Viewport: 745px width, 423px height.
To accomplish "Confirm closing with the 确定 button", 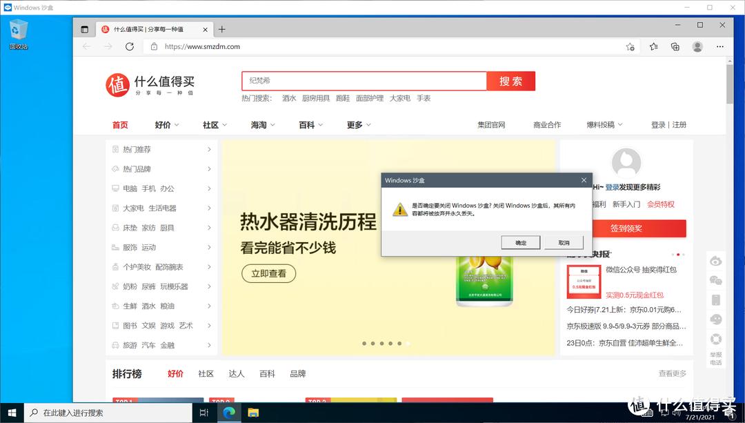I will pos(520,242).
